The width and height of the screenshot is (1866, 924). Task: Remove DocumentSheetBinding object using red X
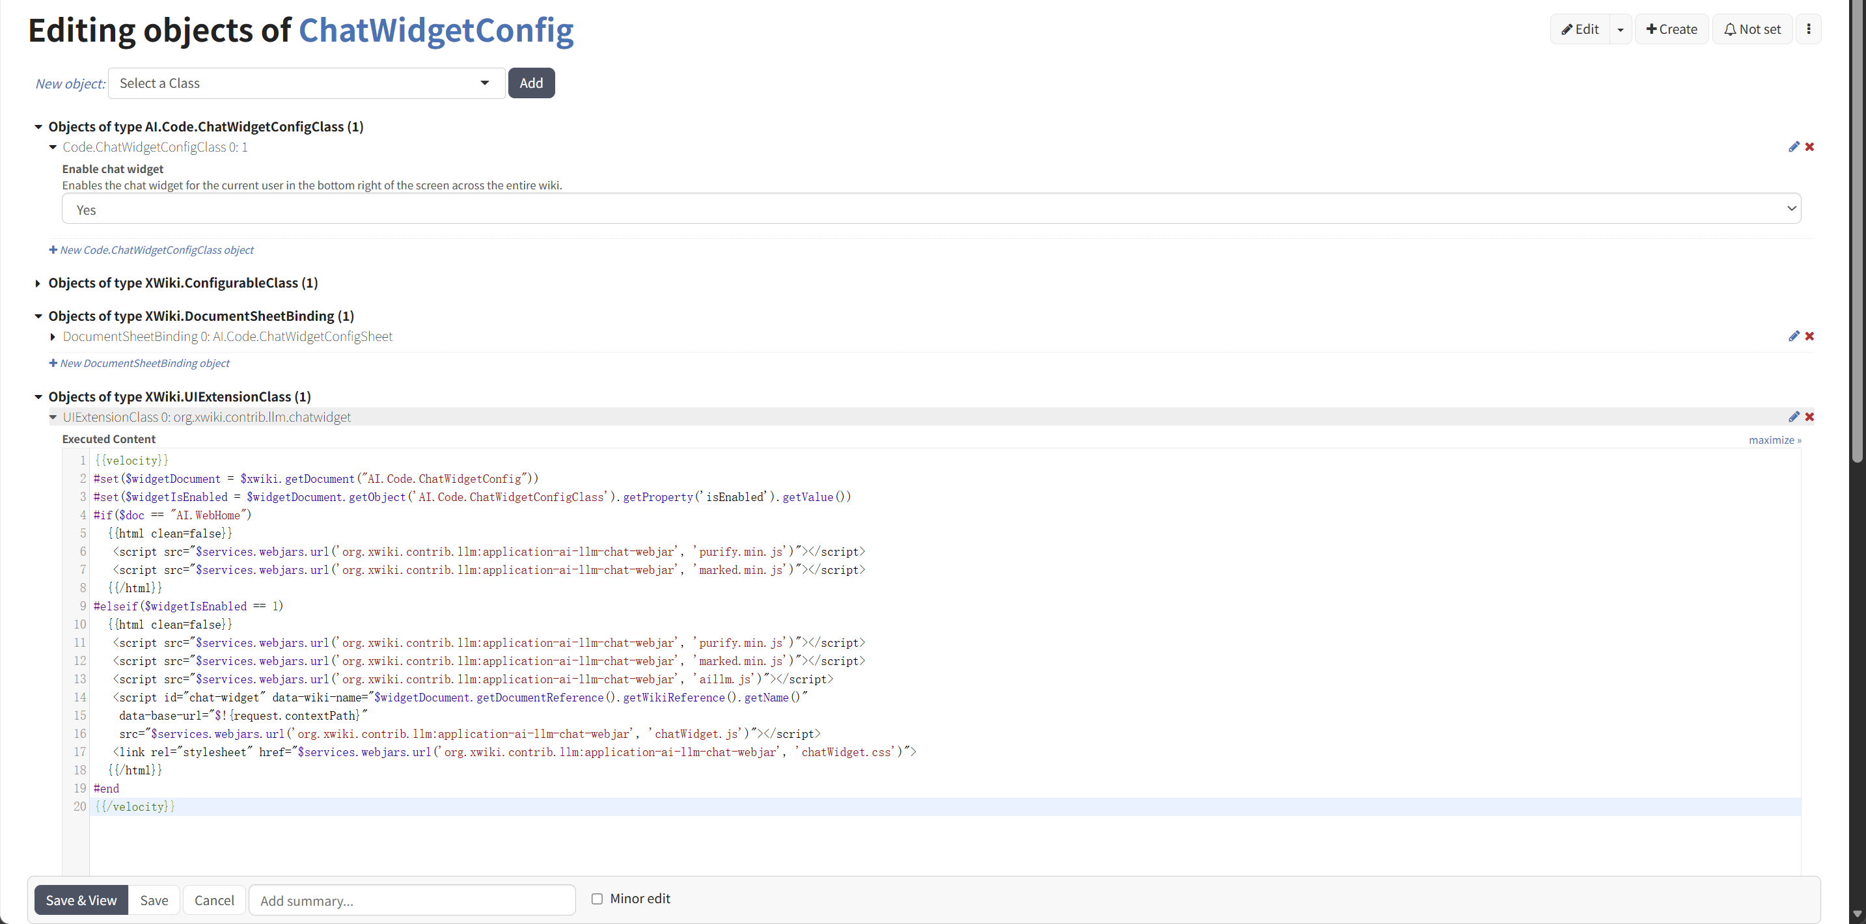point(1809,336)
